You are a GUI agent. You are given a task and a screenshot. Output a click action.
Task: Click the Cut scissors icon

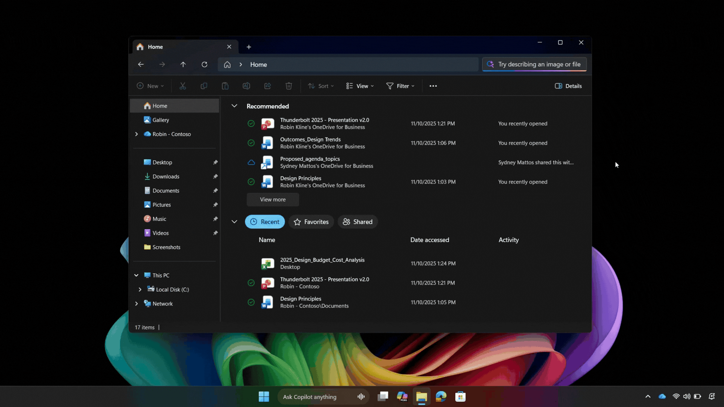pos(183,86)
